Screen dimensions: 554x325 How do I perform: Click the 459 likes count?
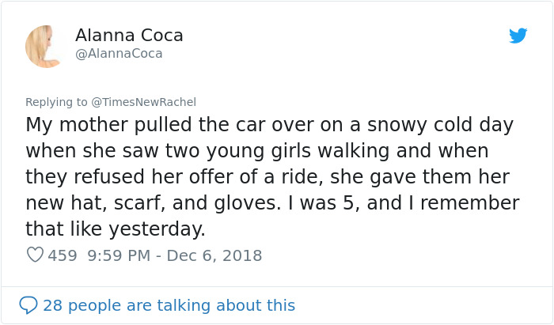click(x=63, y=255)
